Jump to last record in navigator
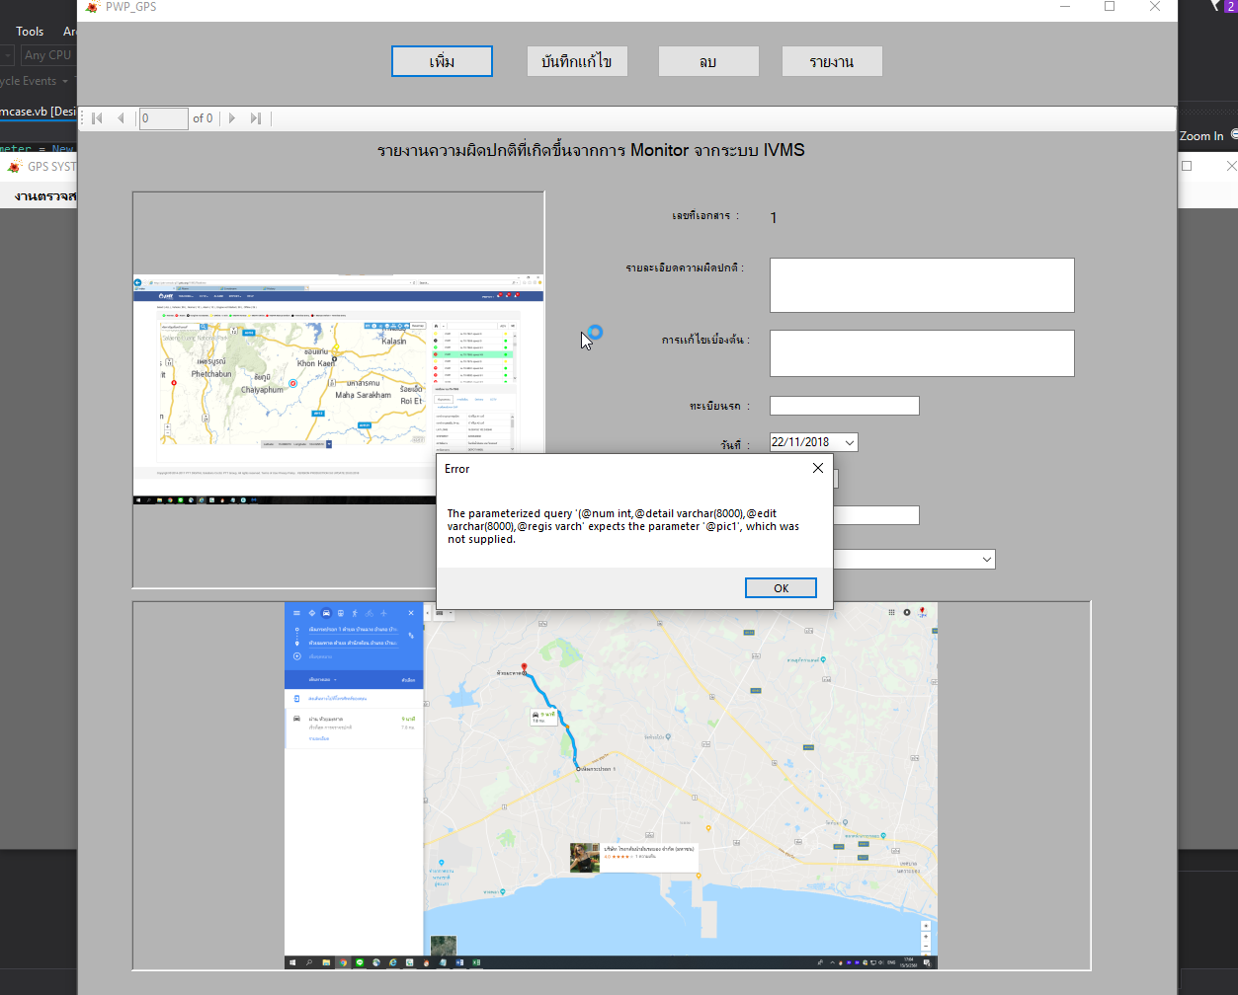The height and width of the screenshot is (995, 1238). pos(256,118)
